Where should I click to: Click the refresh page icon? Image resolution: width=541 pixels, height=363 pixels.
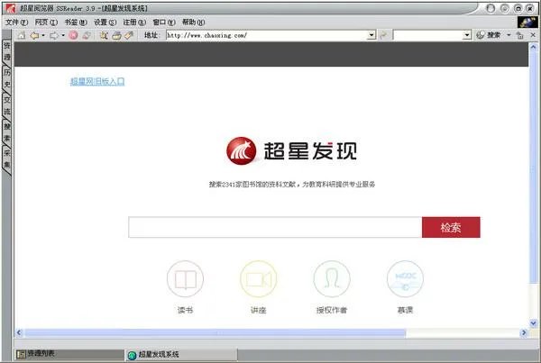tap(87, 35)
